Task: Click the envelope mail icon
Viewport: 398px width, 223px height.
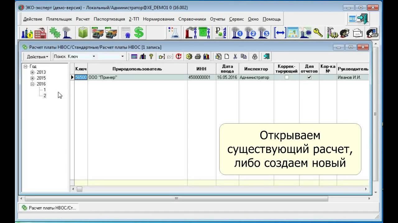Action: (358, 33)
